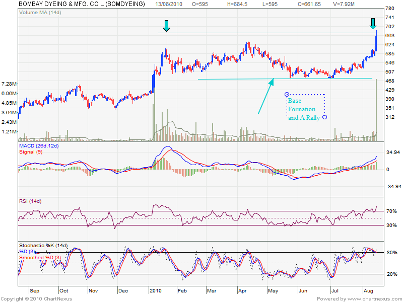403x302 pixels.
Task: Click the top-left circle handle of the text box
Action: (287, 94)
